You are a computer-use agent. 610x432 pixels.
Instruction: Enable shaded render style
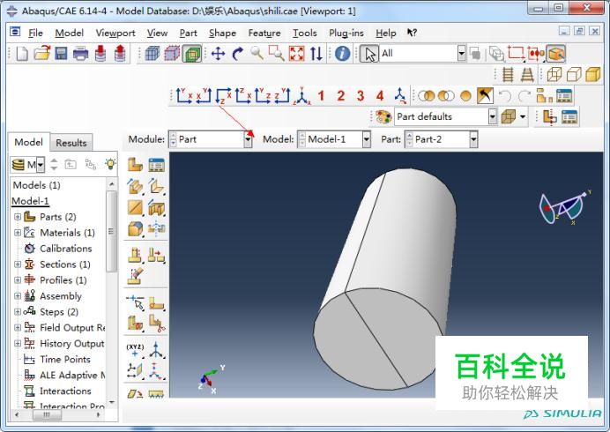pos(593,74)
